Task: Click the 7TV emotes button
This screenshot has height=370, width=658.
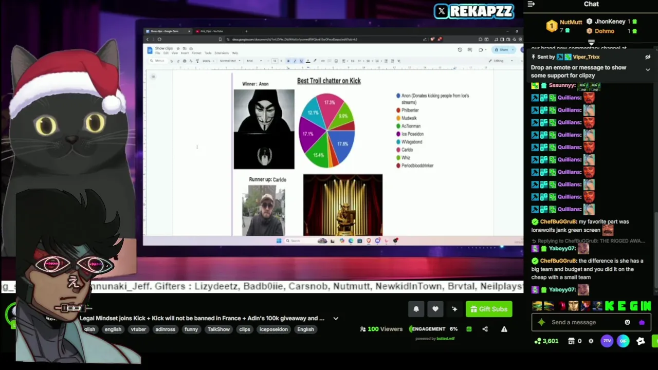Action: pyautogui.click(x=607, y=341)
